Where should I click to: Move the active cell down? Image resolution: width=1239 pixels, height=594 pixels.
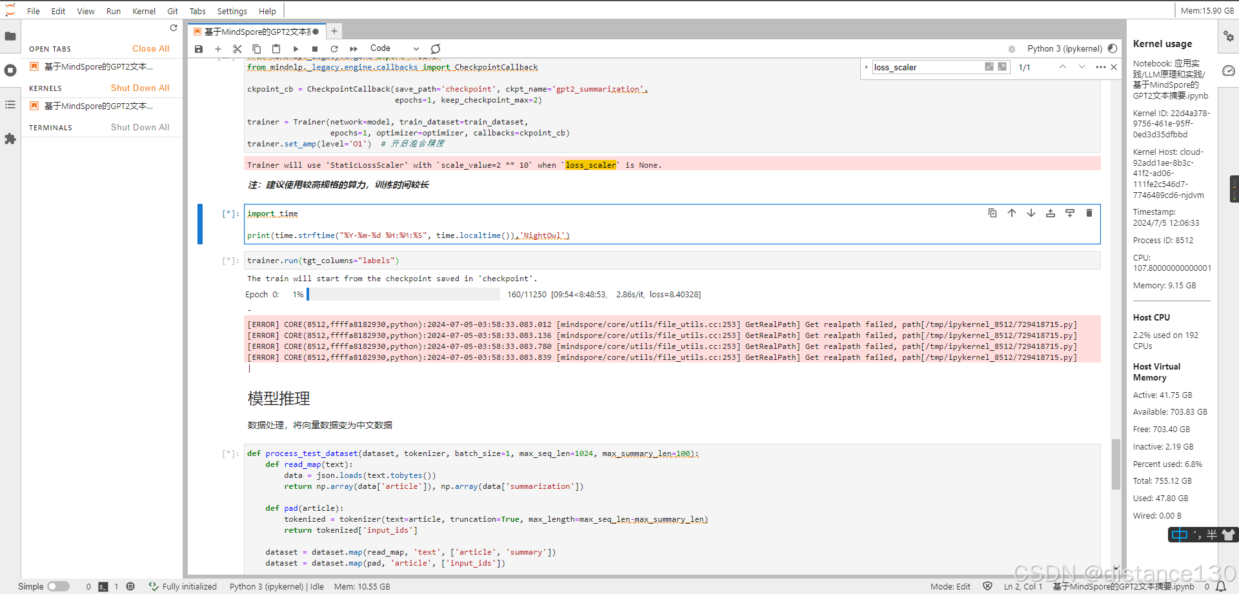point(1031,213)
